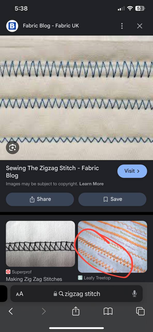The height and width of the screenshot is (332, 153).
Task: Open Making Zig Zag Stitches result
Action: [x=34, y=279]
